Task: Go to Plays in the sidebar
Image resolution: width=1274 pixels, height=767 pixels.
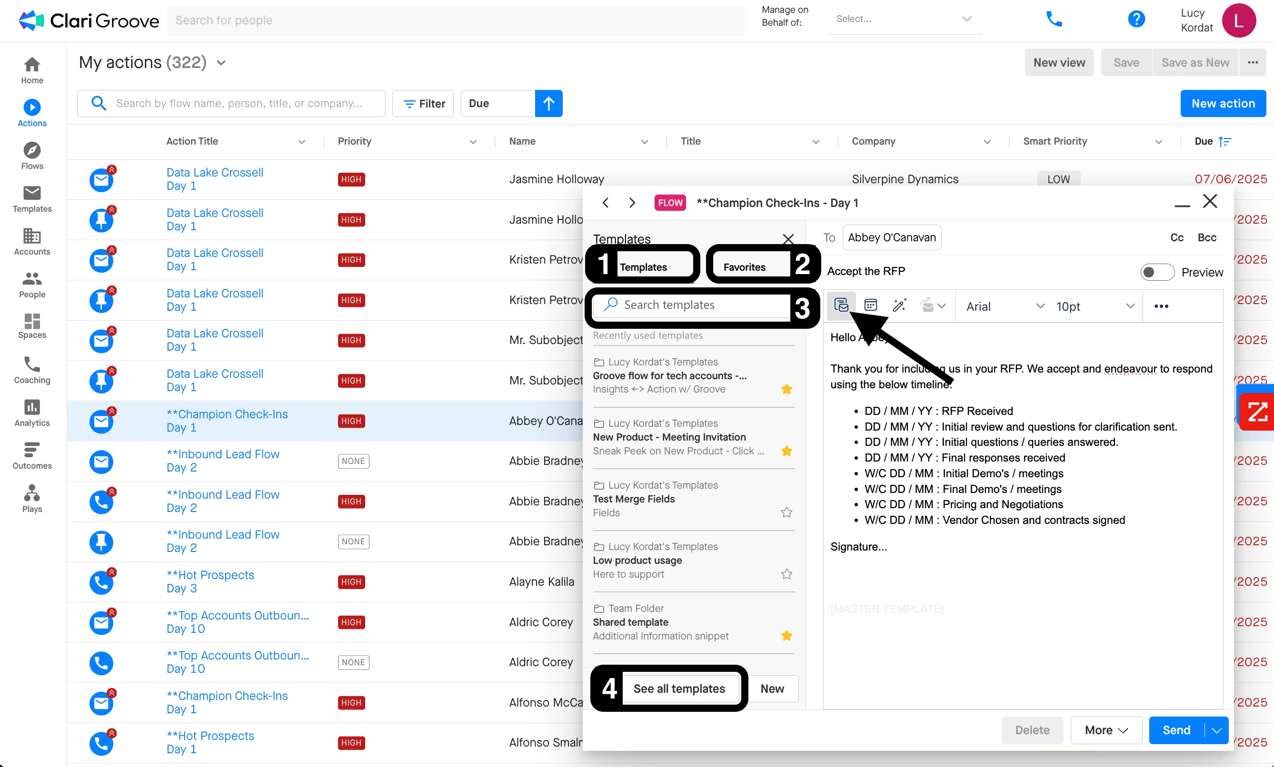Action: tap(32, 499)
